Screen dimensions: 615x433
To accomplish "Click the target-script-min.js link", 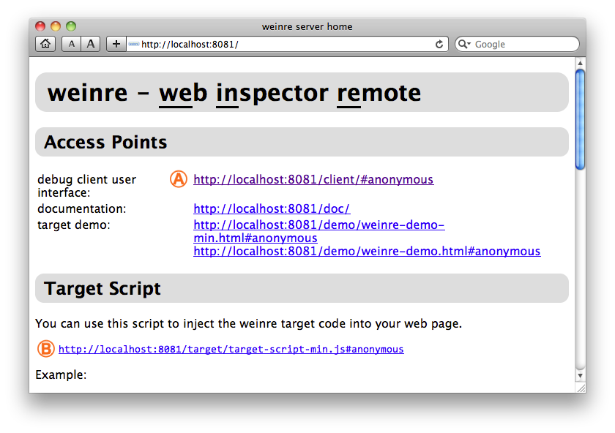I will (231, 350).
